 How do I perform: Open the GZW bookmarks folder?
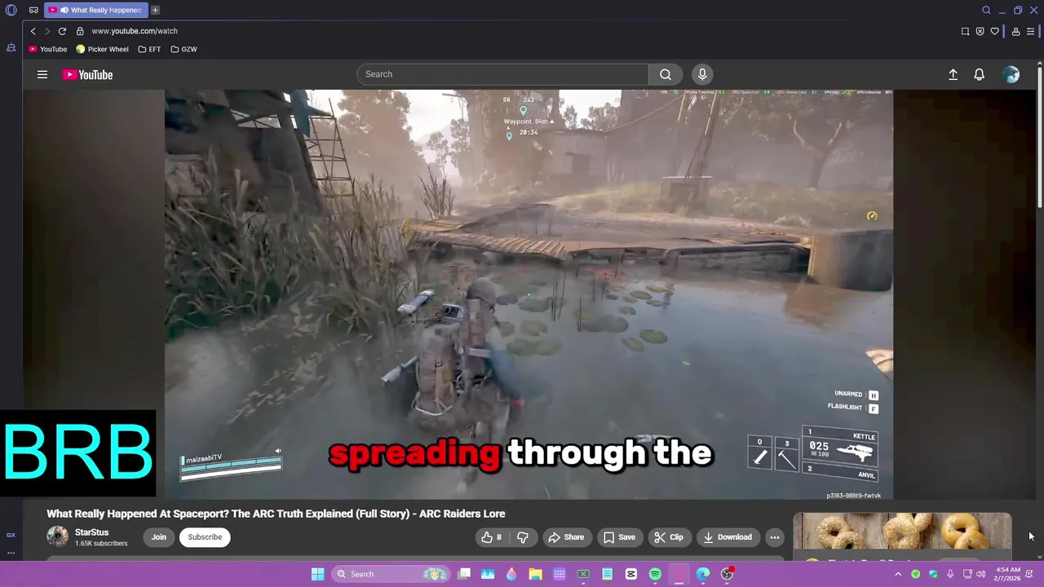click(x=184, y=49)
